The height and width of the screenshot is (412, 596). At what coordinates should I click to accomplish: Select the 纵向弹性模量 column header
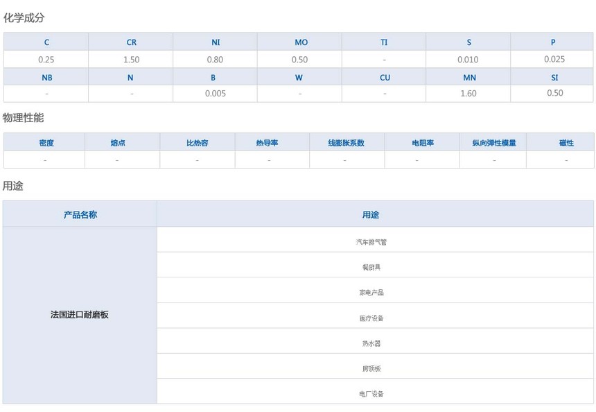click(494, 143)
